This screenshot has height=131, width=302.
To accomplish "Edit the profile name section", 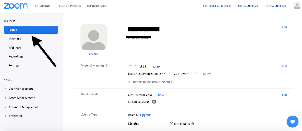I will (284, 27).
